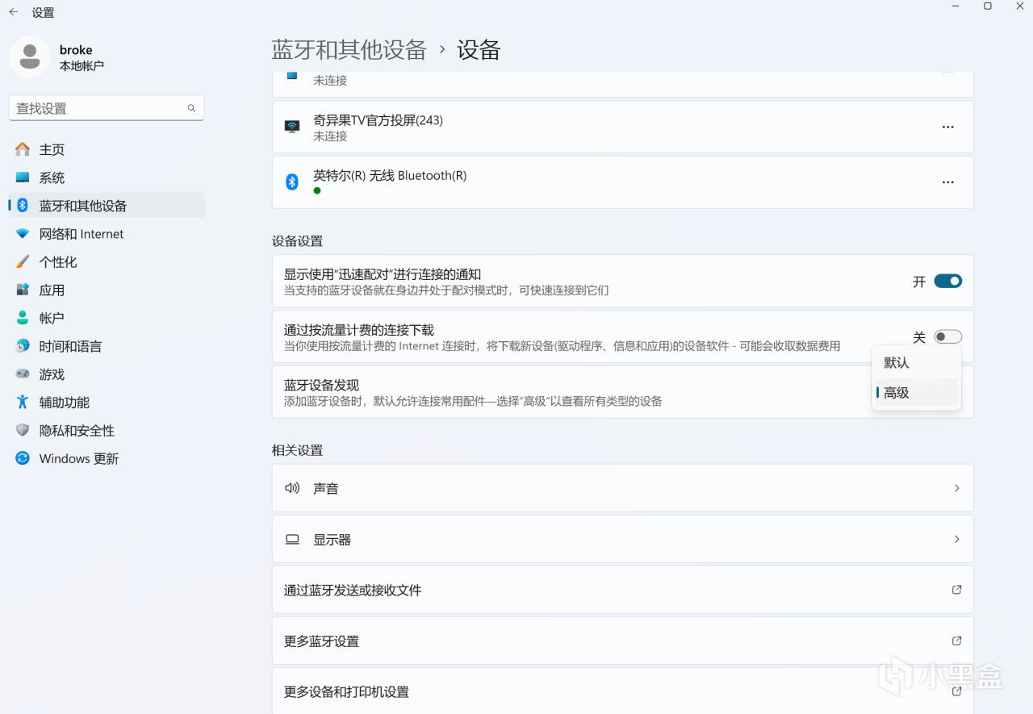The height and width of the screenshot is (714, 1033).
Task: Click the 设备 page title
Action: click(x=479, y=50)
